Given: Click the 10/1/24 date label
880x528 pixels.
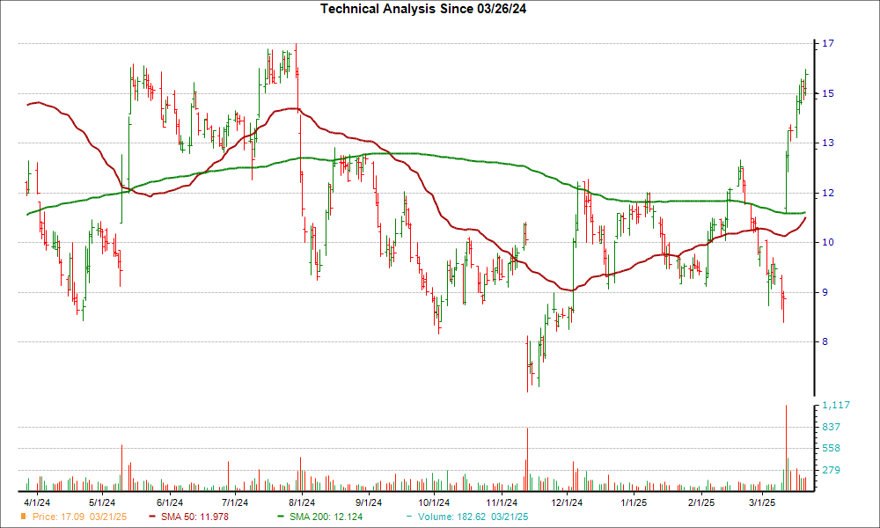Looking at the screenshot, I should tap(434, 502).
